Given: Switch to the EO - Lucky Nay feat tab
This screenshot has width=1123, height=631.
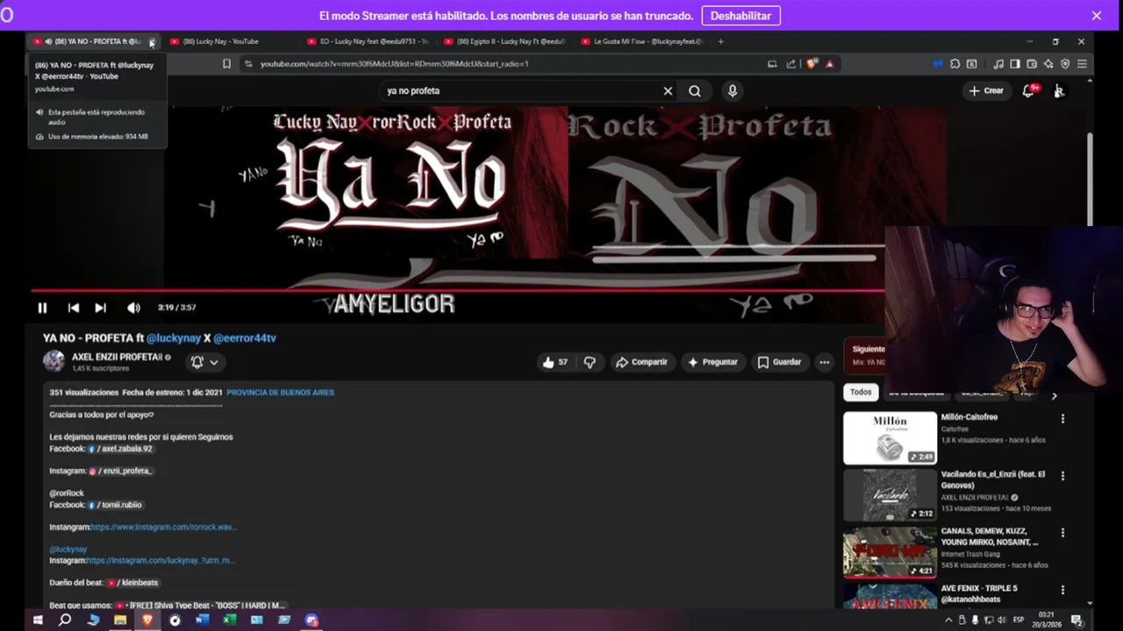Looking at the screenshot, I should 368,41.
